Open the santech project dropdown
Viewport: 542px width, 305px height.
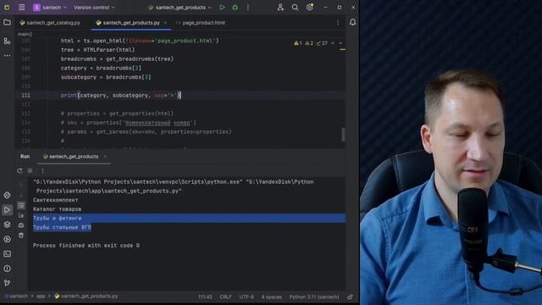pyautogui.click(x=50, y=8)
